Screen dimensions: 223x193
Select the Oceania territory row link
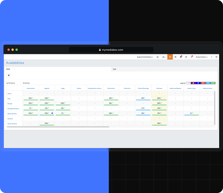pos(10,119)
